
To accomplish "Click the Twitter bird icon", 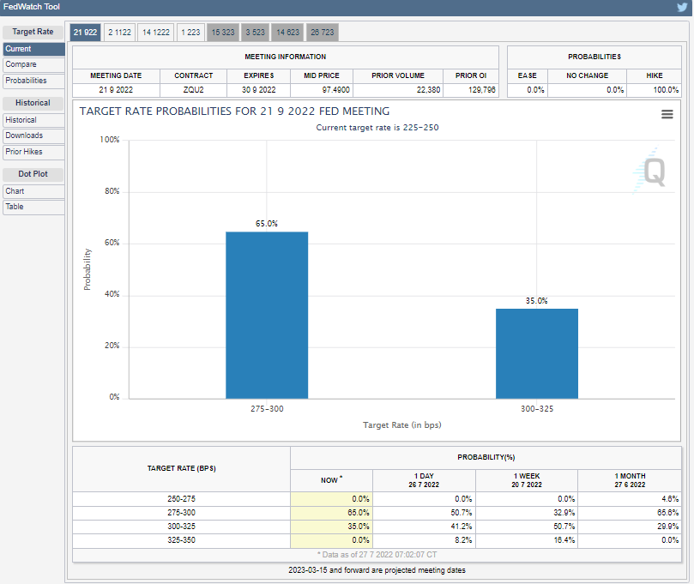I will 682,7.
